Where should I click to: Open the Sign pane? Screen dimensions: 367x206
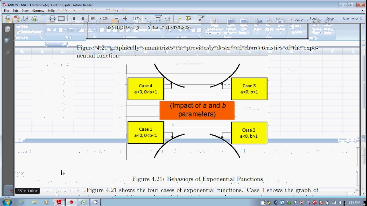[x=331, y=19]
